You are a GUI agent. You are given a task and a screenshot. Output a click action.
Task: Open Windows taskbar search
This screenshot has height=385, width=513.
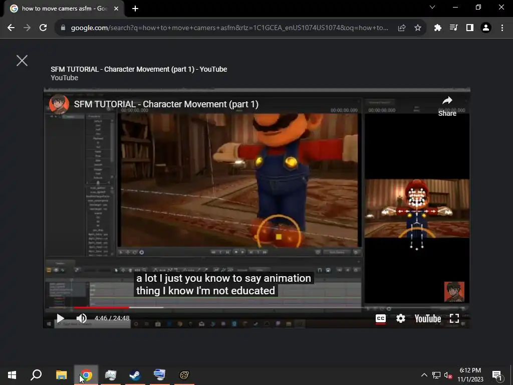point(36,375)
